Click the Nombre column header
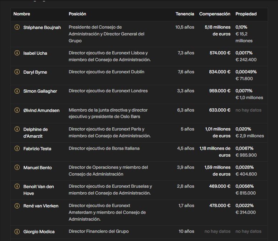The image size is (278, 241). [x=21, y=14]
